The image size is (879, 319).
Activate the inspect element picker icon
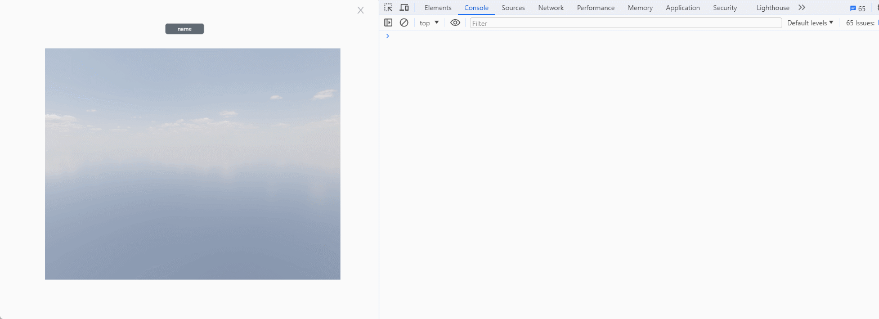coord(388,8)
